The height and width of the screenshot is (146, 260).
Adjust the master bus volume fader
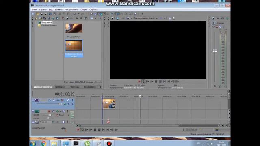(x=215, y=51)
